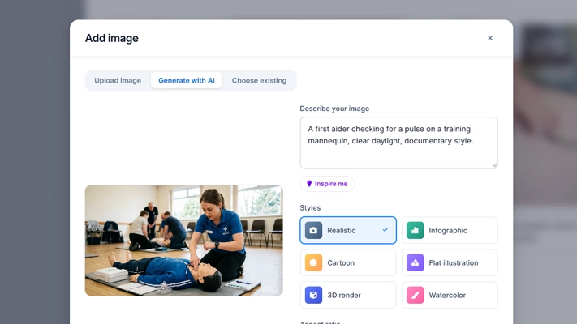The image size is (577, 324).
Task: Open the Choose existing tab
Action: [x=259, y=80]
